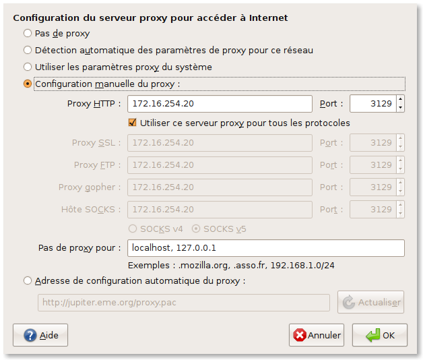Screen dimensions: 423x360
Task: Click the "Pas de proxy pour" field
Action: click(265, 248)
